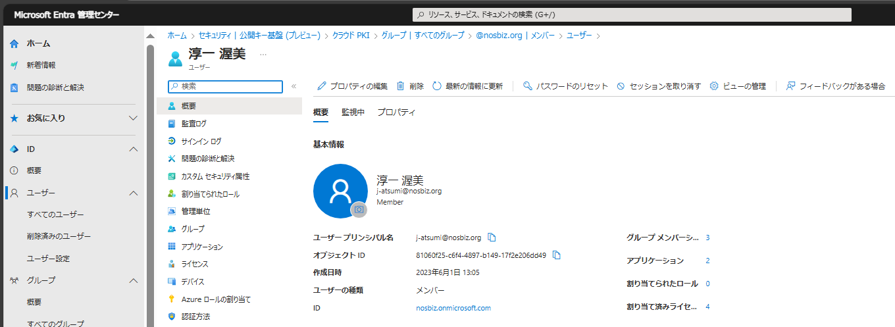895x327 pixels.
Task: Switch to the 監視中 tab
Action: click(x=353, y=113)
